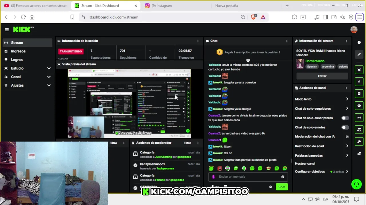
Task: Click the stream preview thumbnail
Action: [x=129, y=103]
